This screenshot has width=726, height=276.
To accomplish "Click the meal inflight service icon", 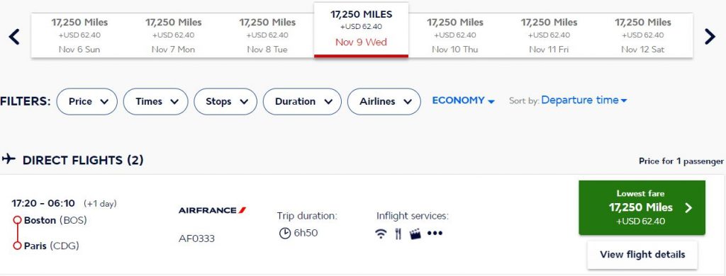I will 398,234.
